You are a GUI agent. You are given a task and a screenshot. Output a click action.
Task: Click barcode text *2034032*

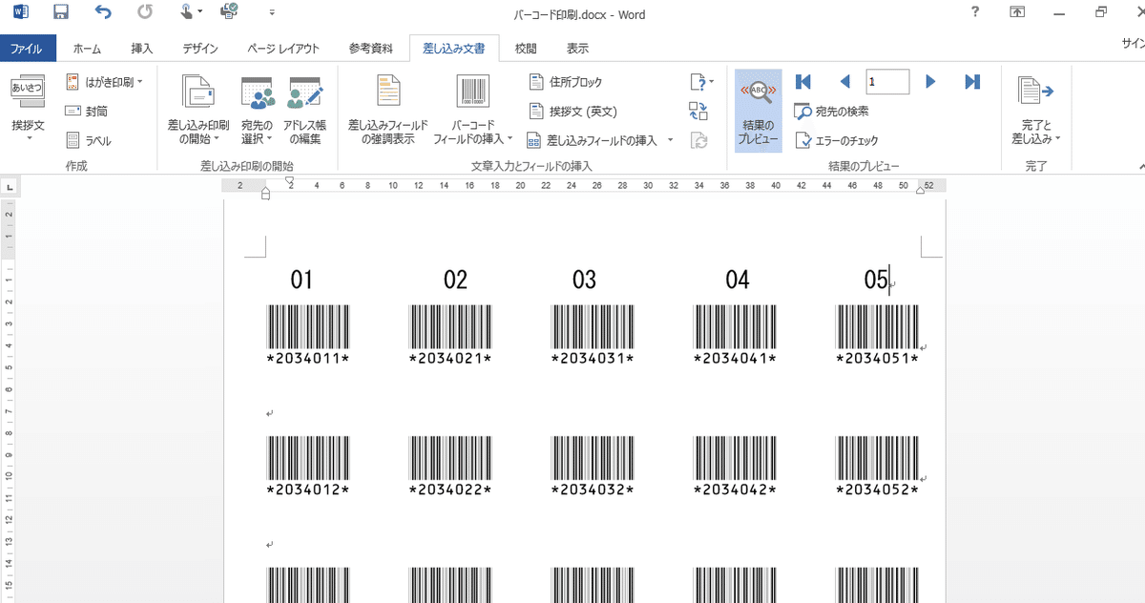pos(593,489)
